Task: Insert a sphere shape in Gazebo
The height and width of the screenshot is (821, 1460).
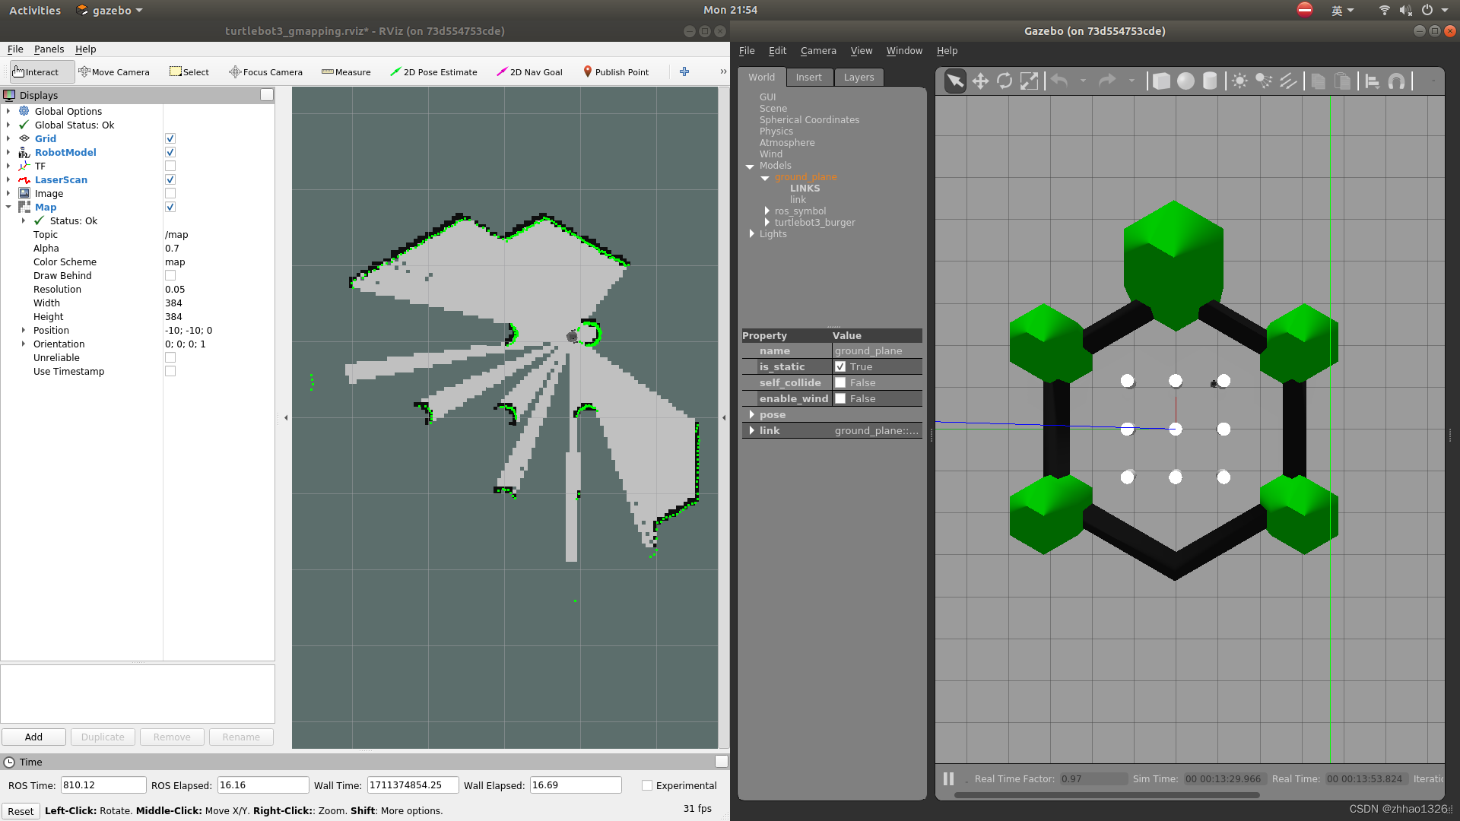Action: coord(1185,81)
